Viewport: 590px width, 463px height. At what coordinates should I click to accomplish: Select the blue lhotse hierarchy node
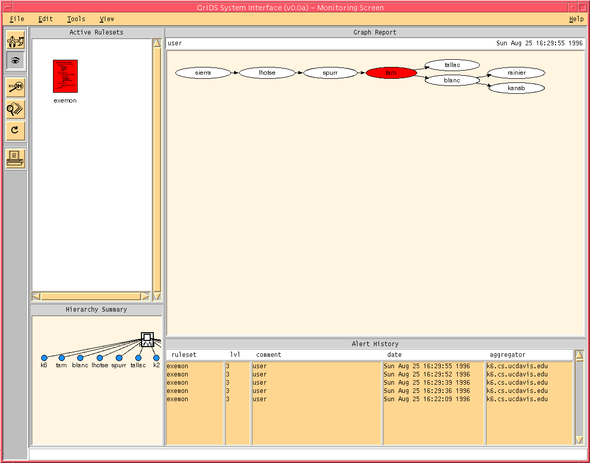(x=100, y=358)
